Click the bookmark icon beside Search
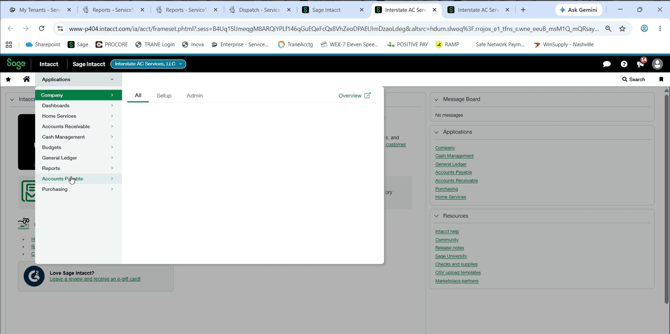 click(x=661, y=79)
